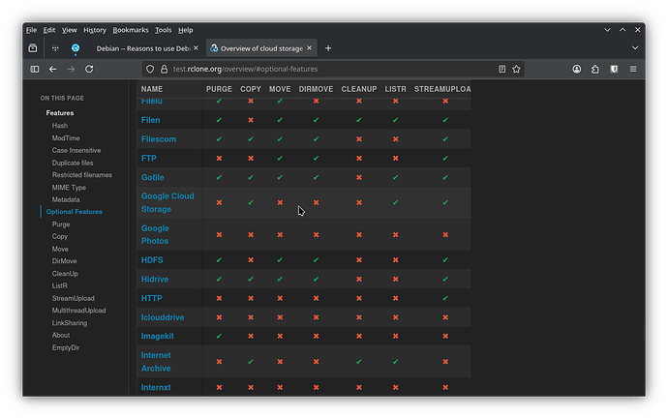The image size is (668, 418).
Task: Jump to DirMove sidebar link
Action: click(64, 261)
